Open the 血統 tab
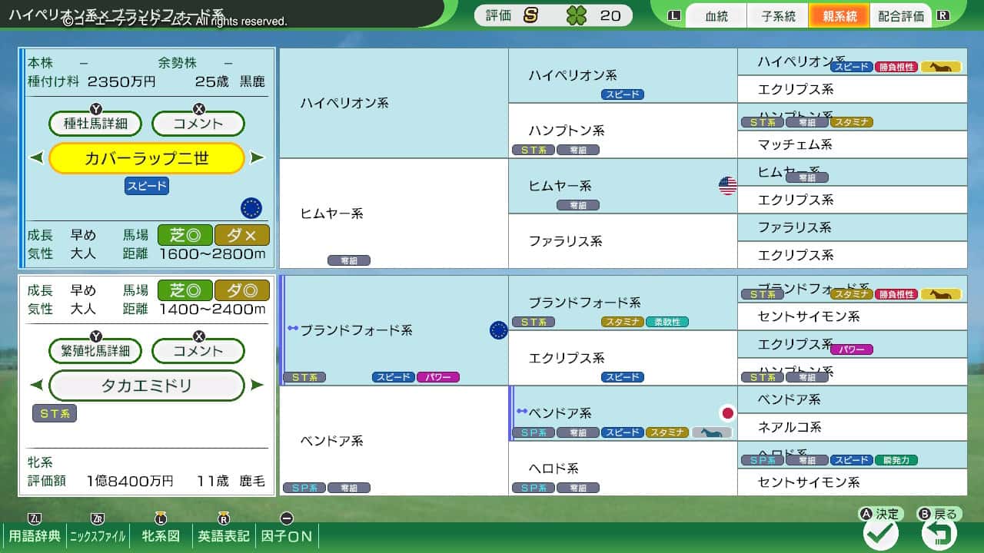The width and height of the screenshot is (984, 553). 716,16
